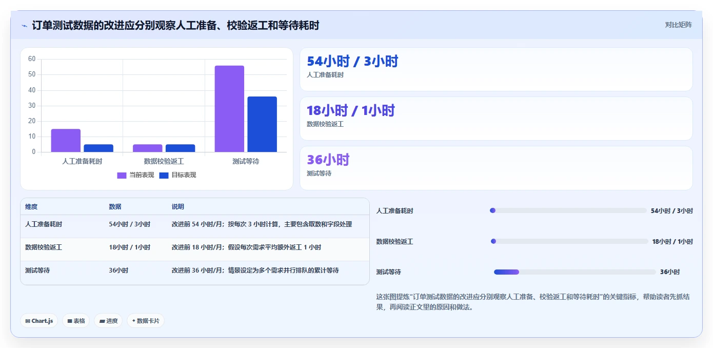Click table cell 54小时 / 3小时

tap(129, 224)
